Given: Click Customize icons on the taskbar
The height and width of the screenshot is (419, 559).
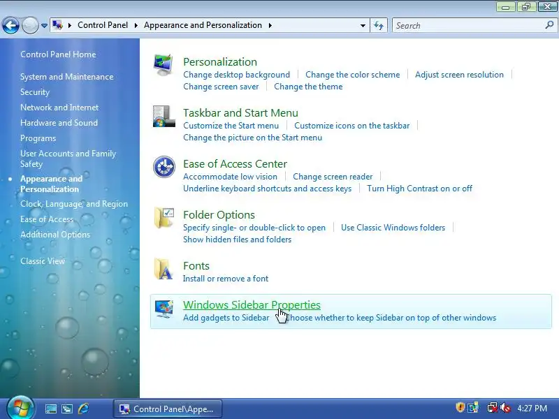Looking at the screenshot, I should coord(352,126).
